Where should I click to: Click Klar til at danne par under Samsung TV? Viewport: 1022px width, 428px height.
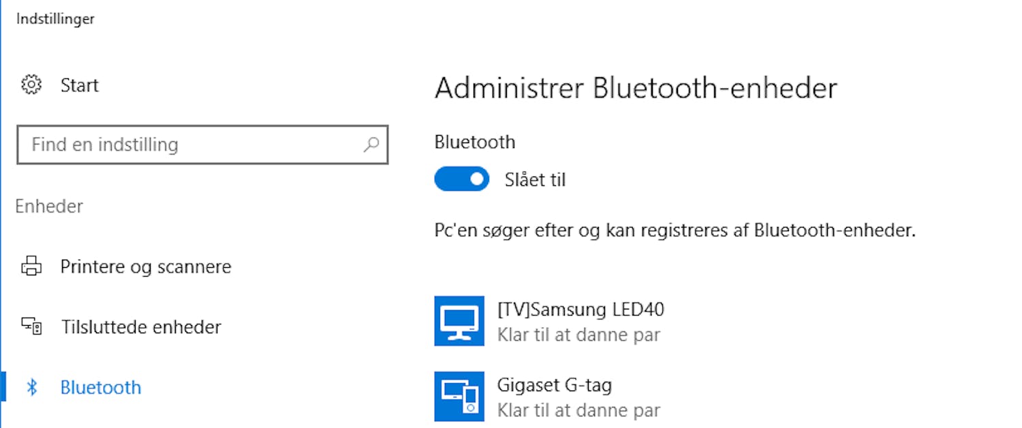pos(578,335)
